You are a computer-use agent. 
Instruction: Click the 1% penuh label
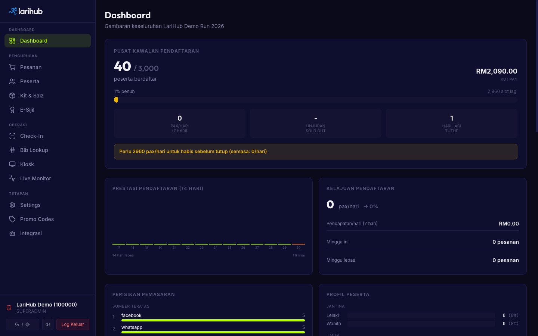pos(124,91)
